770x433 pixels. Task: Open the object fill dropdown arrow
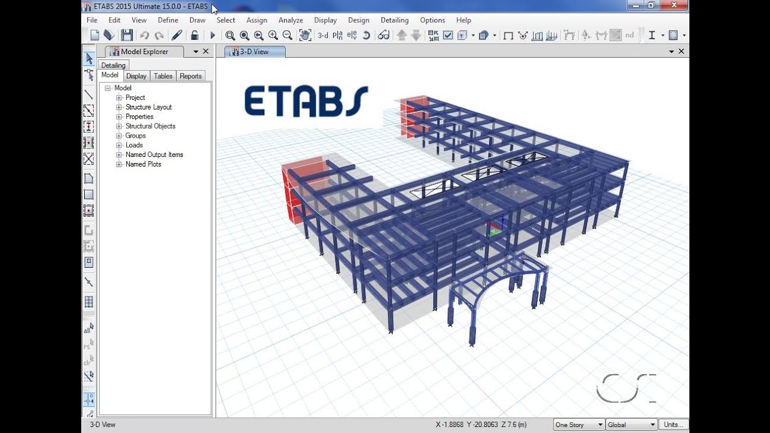(495, 35)
